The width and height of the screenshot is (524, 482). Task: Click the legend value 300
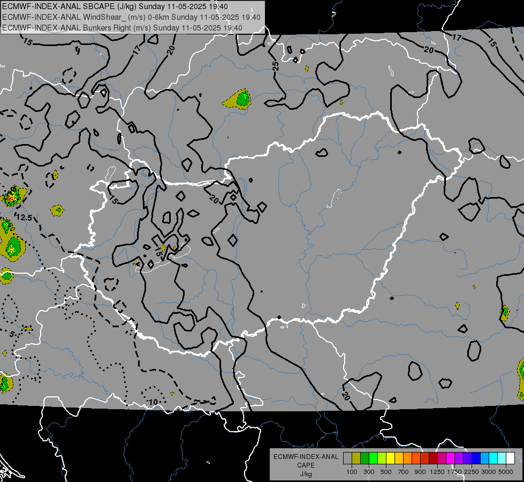[369, 472]
